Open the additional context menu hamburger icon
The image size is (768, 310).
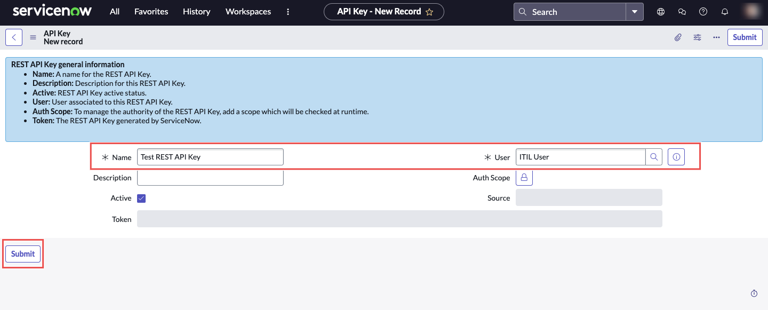(x=33, y=37)
